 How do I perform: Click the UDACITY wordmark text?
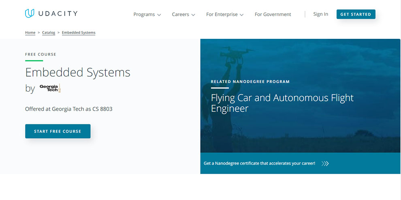[58, 14]
